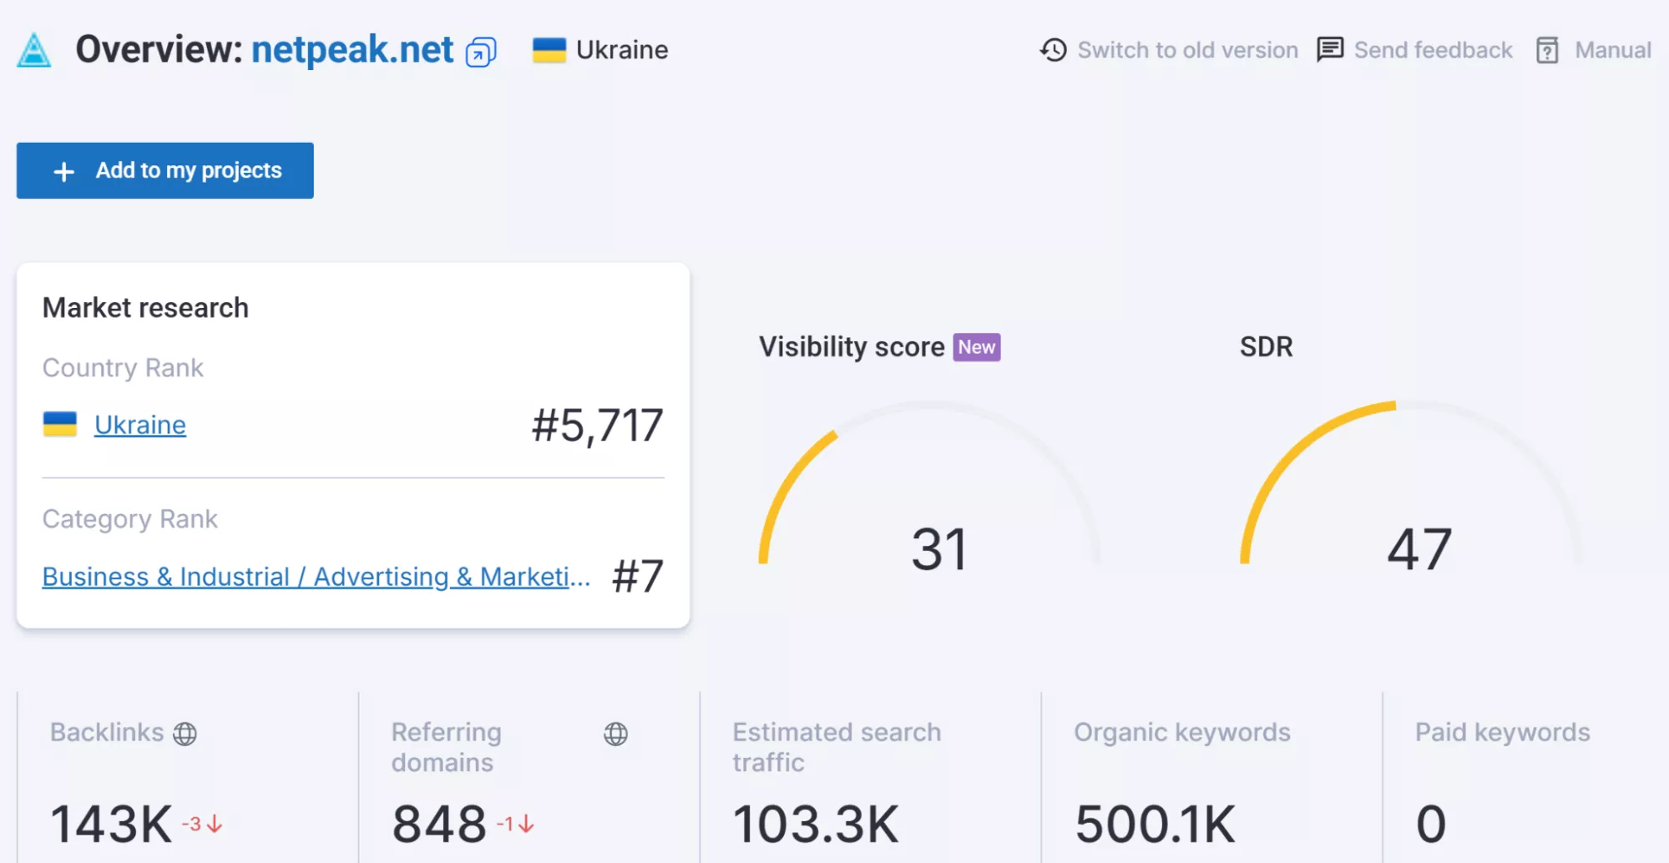This screenshot has height=863, width=1669.
Task: Open the Ukraine country rank link
Action: click(x=139, y=425)
